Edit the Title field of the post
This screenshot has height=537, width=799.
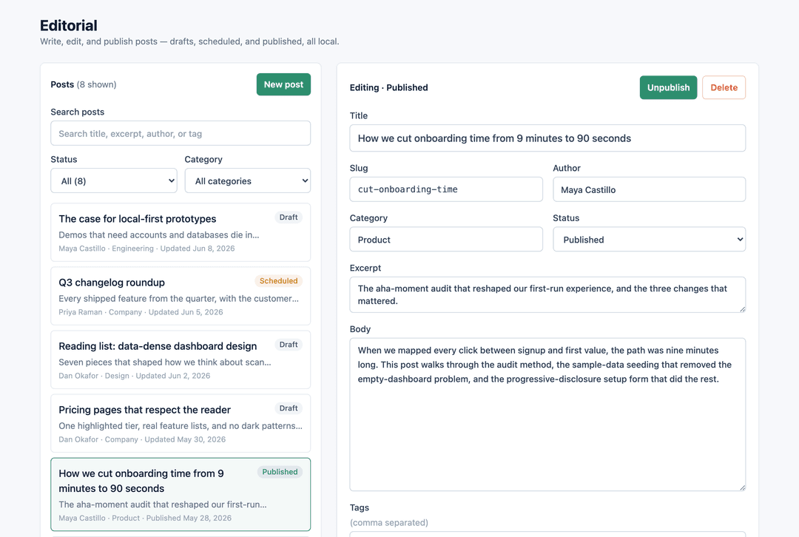click(x=547, y=138)
